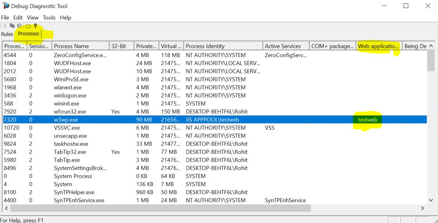The image size is (438, 223).
Task: Select the wlanext.exe process
Action: 214,87
